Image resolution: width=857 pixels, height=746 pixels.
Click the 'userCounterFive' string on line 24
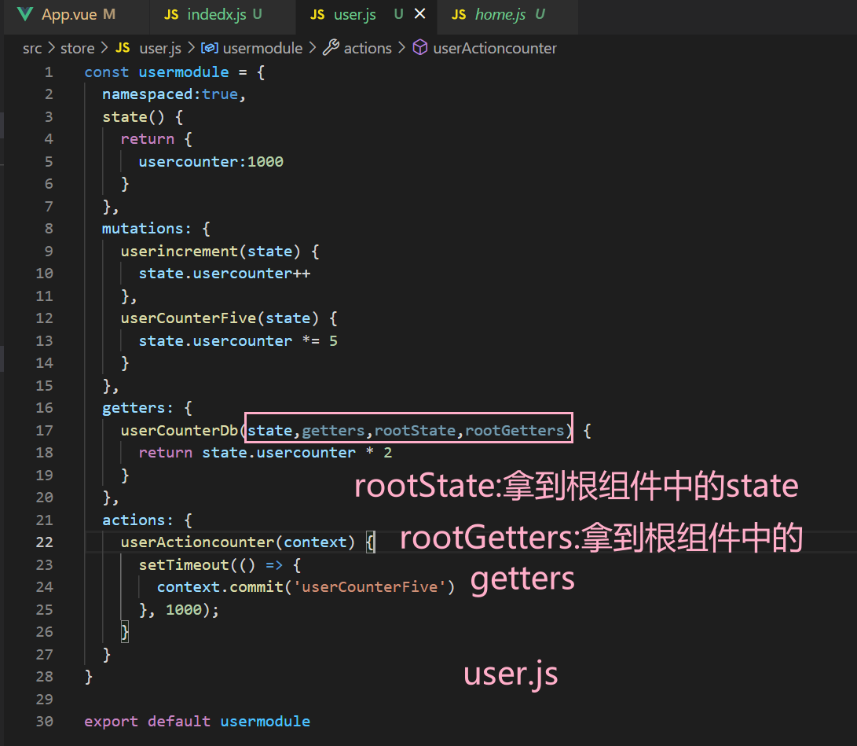(x=370, y=587)
